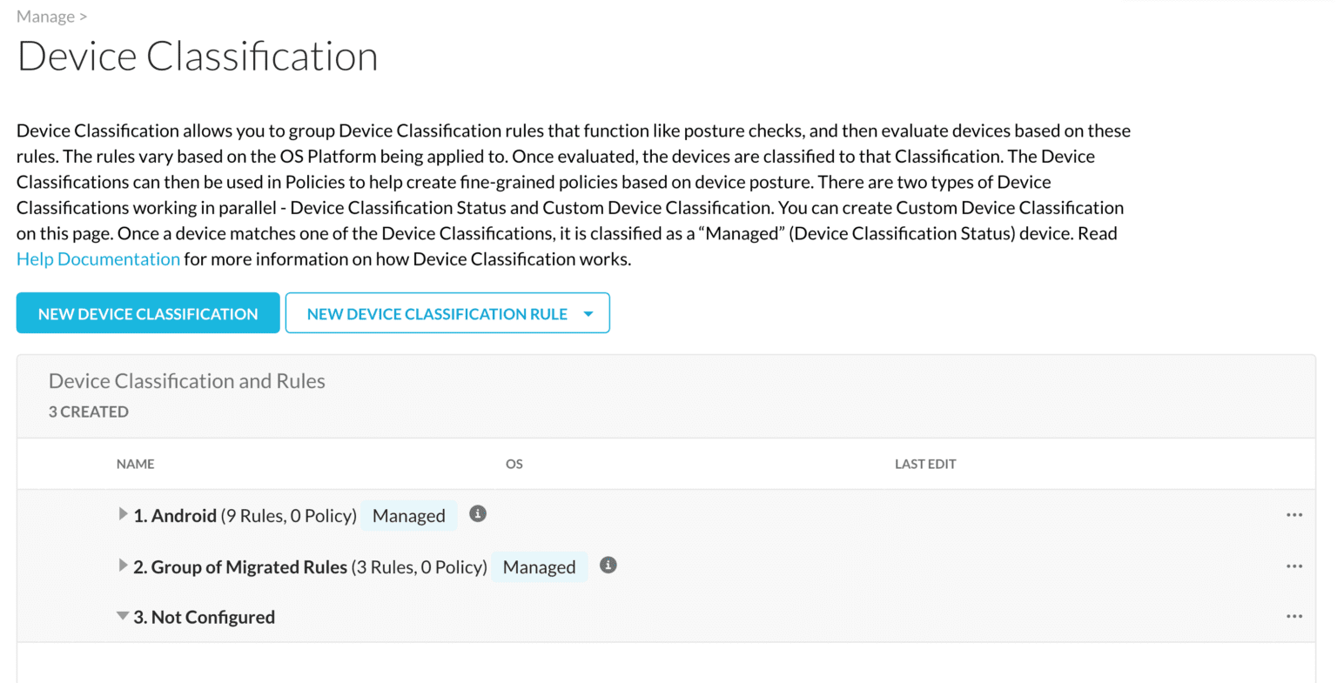
Task: Select the NAME column header
Action: click(x=136, y=464)
